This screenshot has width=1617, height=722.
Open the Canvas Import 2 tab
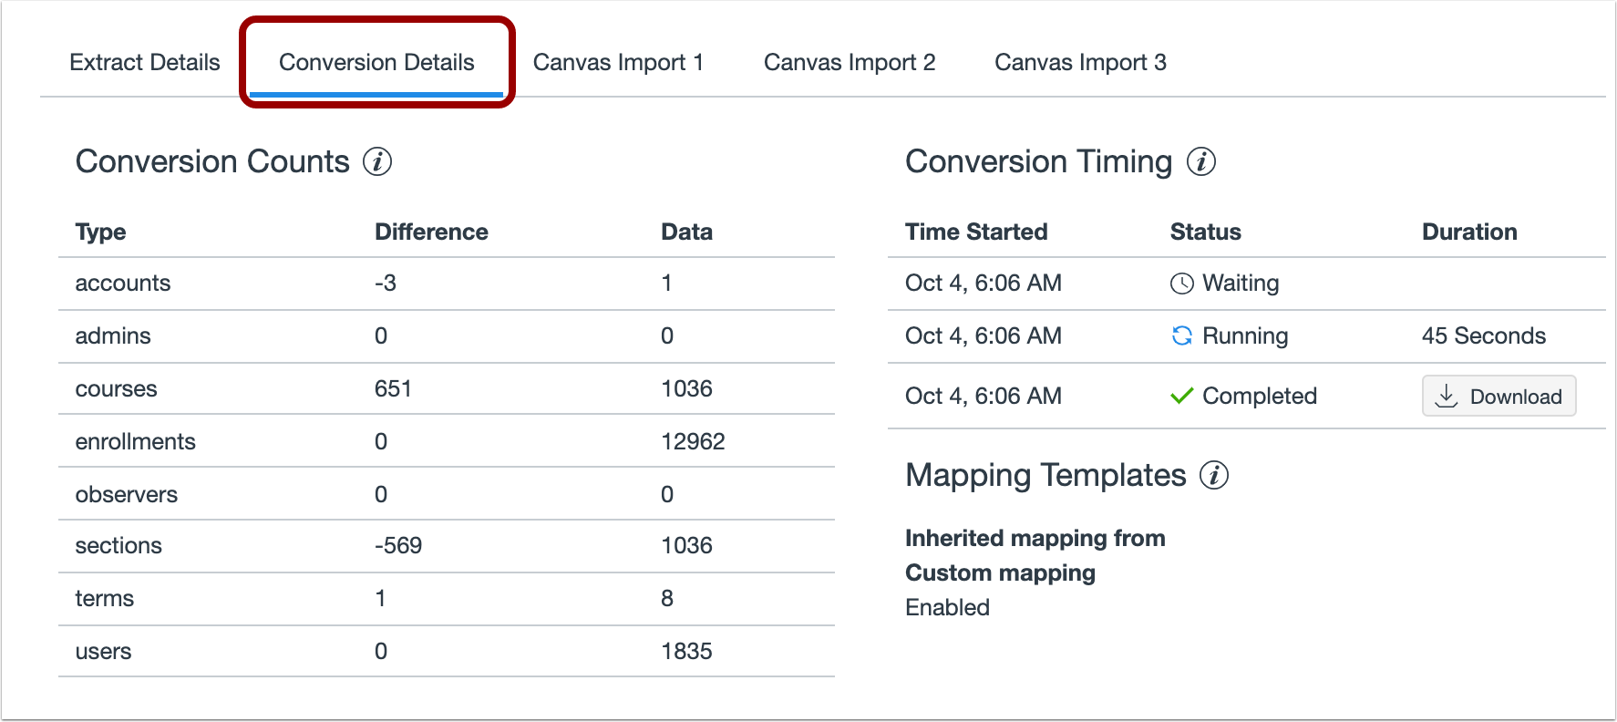850,62
